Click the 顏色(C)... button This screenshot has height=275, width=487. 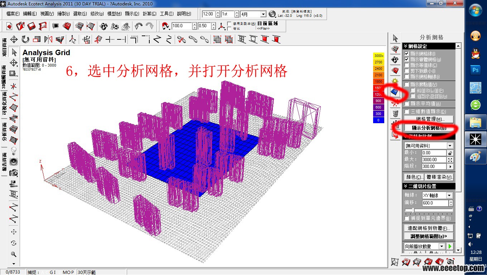414,177
